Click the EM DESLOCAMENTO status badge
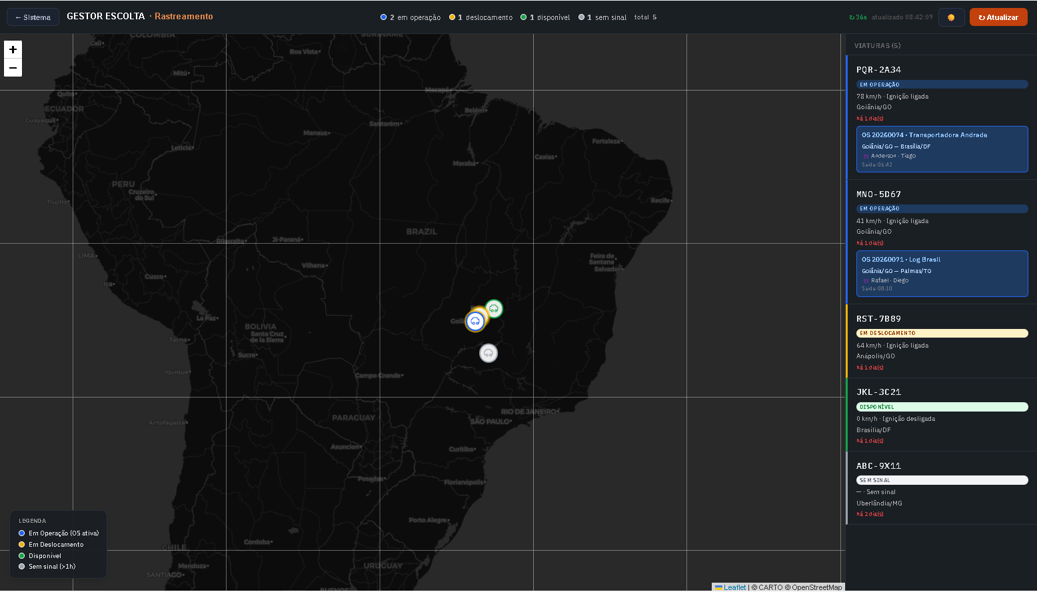 pos(942,333)
